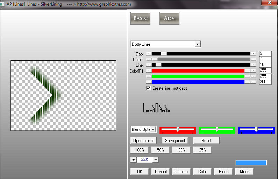The width and height of the screenshot is (278, 179).
Task: Click the Gap slider left arrow
Action: point(149,54)
